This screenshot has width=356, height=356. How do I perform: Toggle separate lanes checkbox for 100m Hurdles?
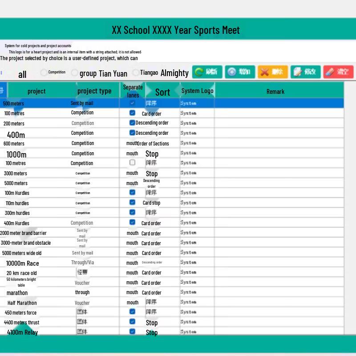[x=132, y=192]
